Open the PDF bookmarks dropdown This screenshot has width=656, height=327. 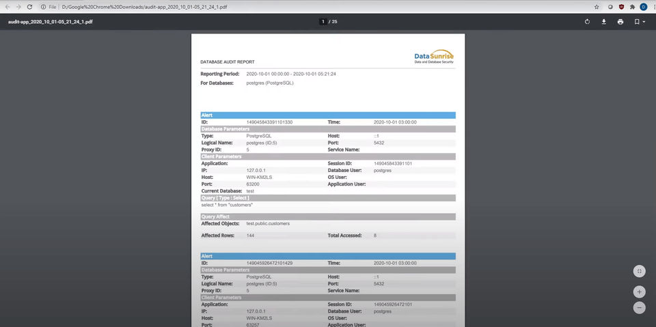click(640, 22)
